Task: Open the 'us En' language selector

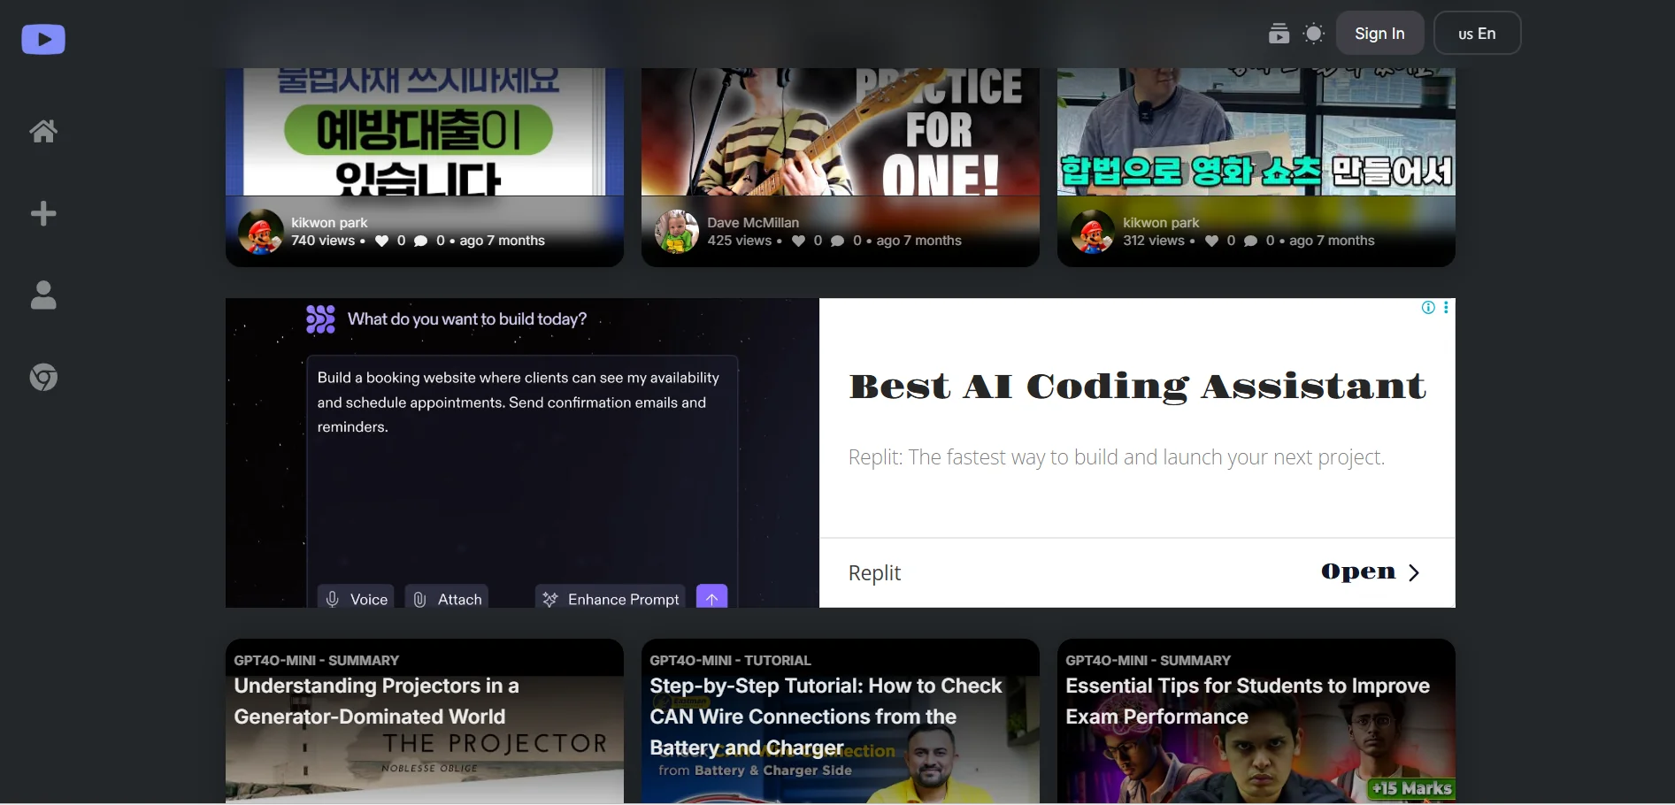Action: pos(1476,34)
